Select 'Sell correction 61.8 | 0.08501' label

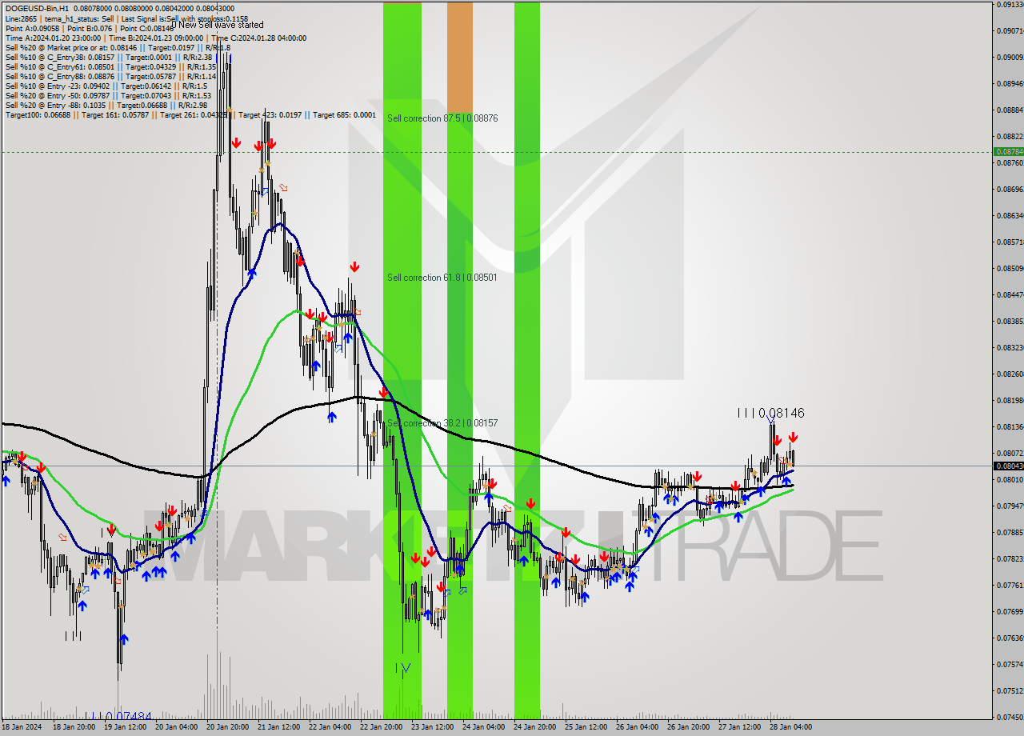pyautogui.click(x=442, y=278)
